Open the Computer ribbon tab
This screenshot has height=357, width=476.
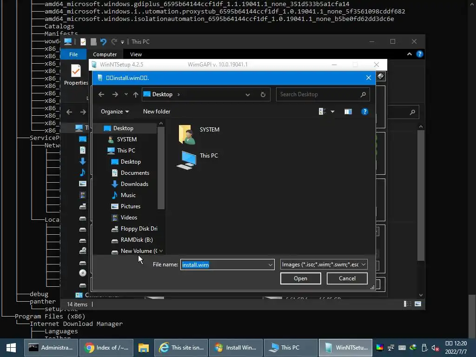[105, 54]
